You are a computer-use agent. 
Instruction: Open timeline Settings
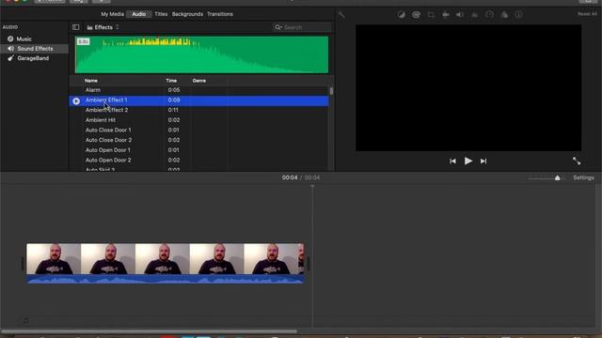click(x=583, y=177)
